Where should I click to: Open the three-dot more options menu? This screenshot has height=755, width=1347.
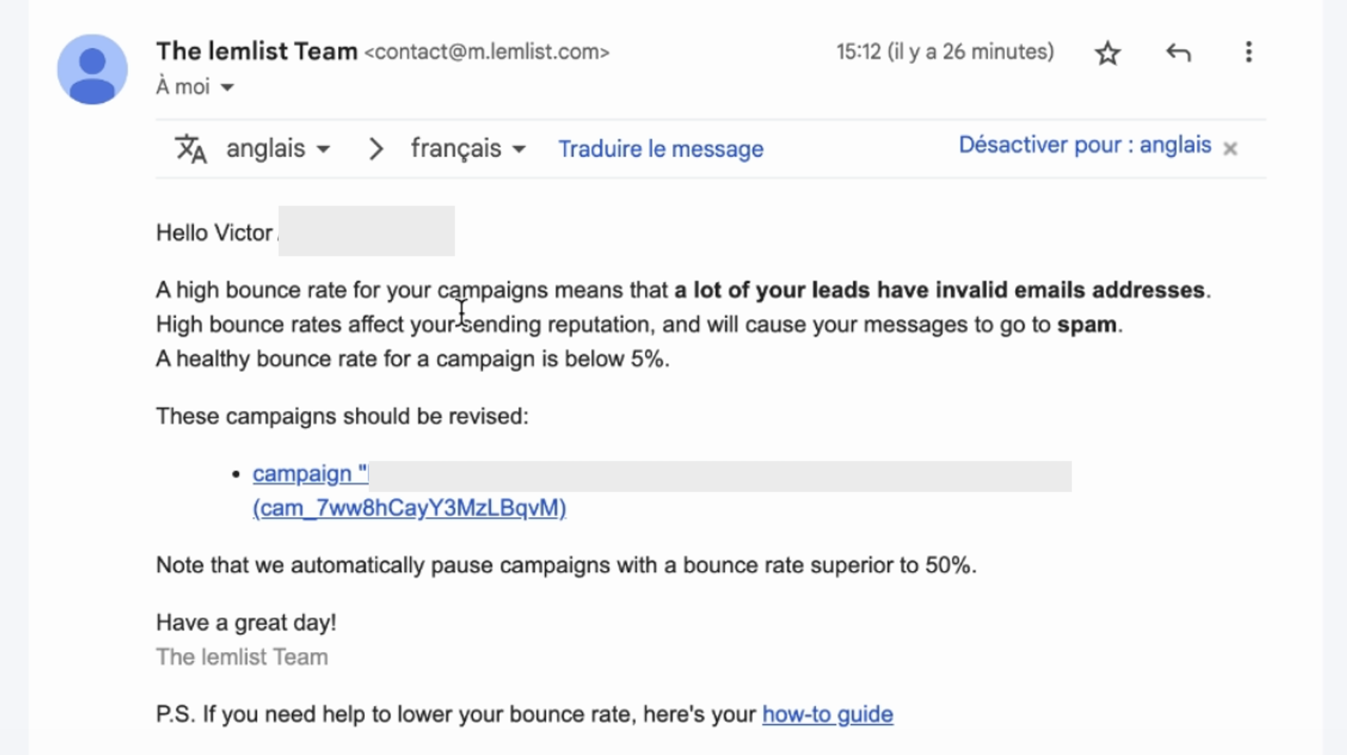(1249, 53)
